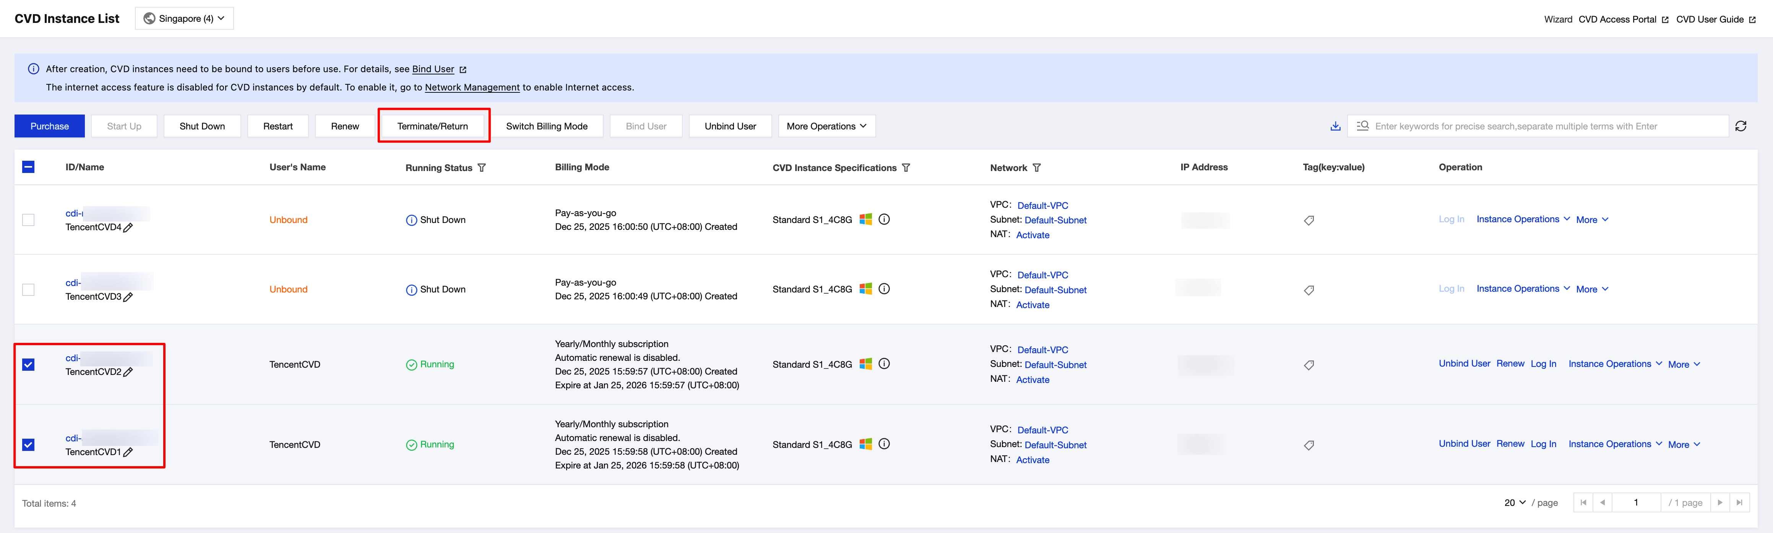Click the tag icon in TencentCVD3 row
1773x533 pixels.
pyautogui.click(x=1309, y=290)
